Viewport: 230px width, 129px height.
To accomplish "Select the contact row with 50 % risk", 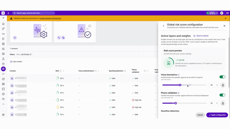I will (x=83, y=107).
